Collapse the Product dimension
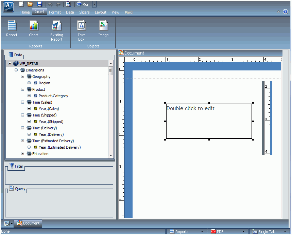This screenshot has width=292, height=235. pyautogui.click(x=22, y=89)
